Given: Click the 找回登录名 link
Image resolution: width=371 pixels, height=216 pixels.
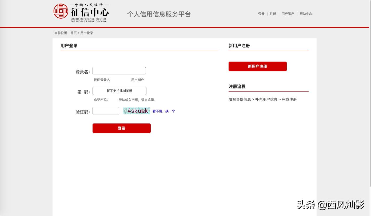Looking at the screenshot, I should pos(102,80).
